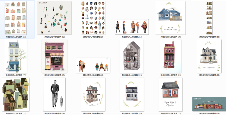Image resolution: width=226 pixels, height=115 pixels.
Task: Click the five standing people illustration (14)
Action: tap(132, 27)
